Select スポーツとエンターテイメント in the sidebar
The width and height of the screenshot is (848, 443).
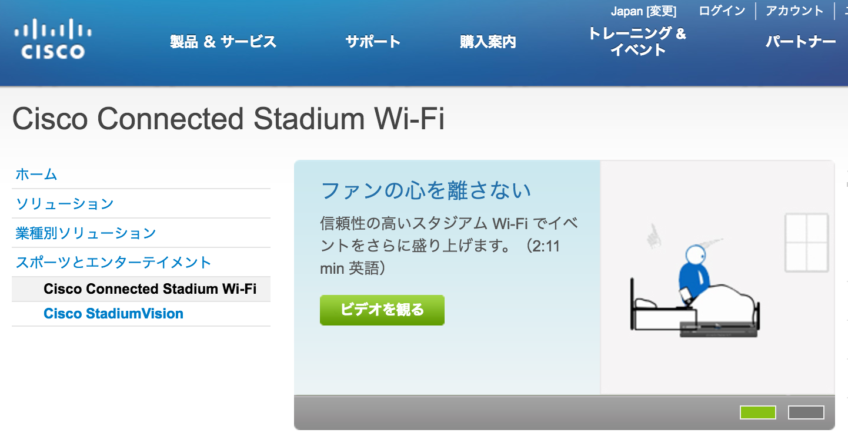click(113, 262)
